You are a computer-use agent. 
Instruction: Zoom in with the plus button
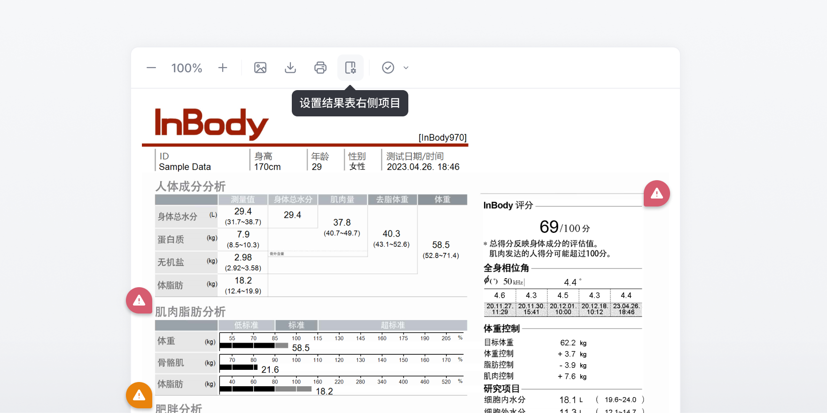(x=223, y=68)
